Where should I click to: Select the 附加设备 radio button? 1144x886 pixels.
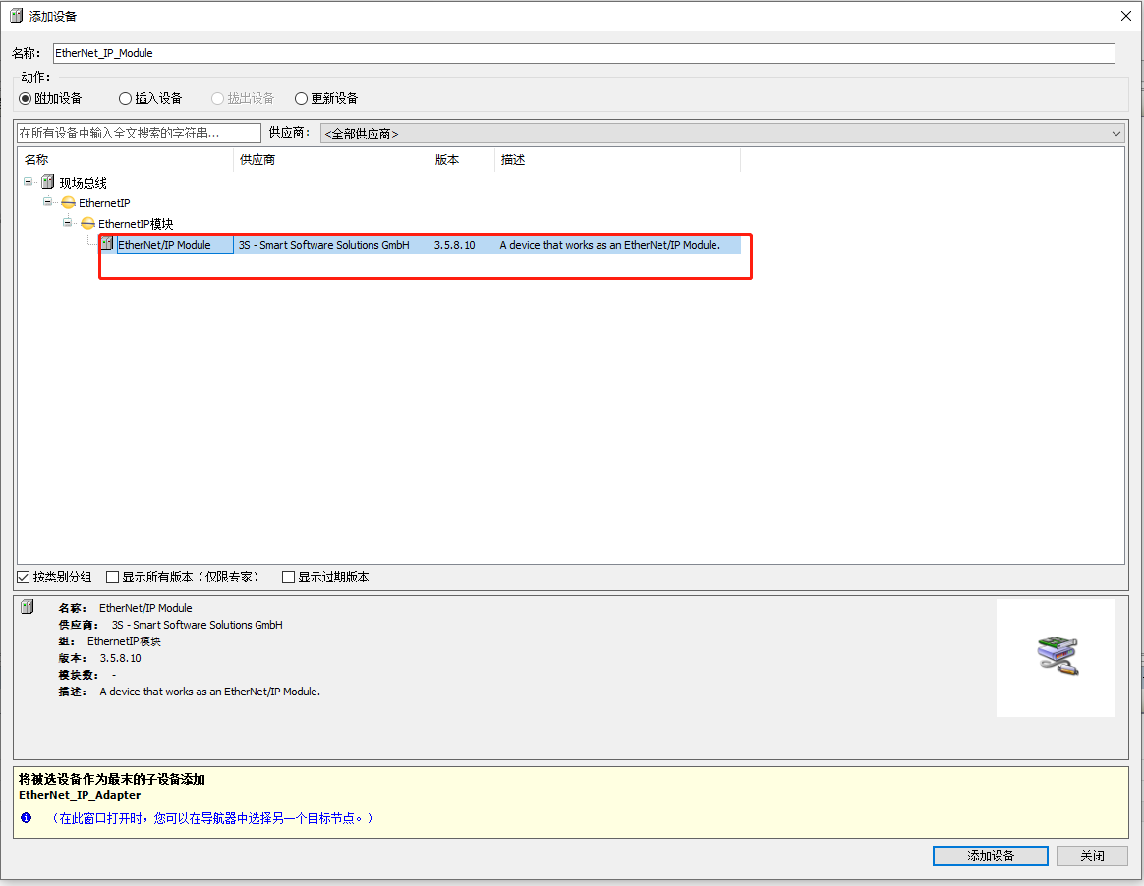(26, 98)
